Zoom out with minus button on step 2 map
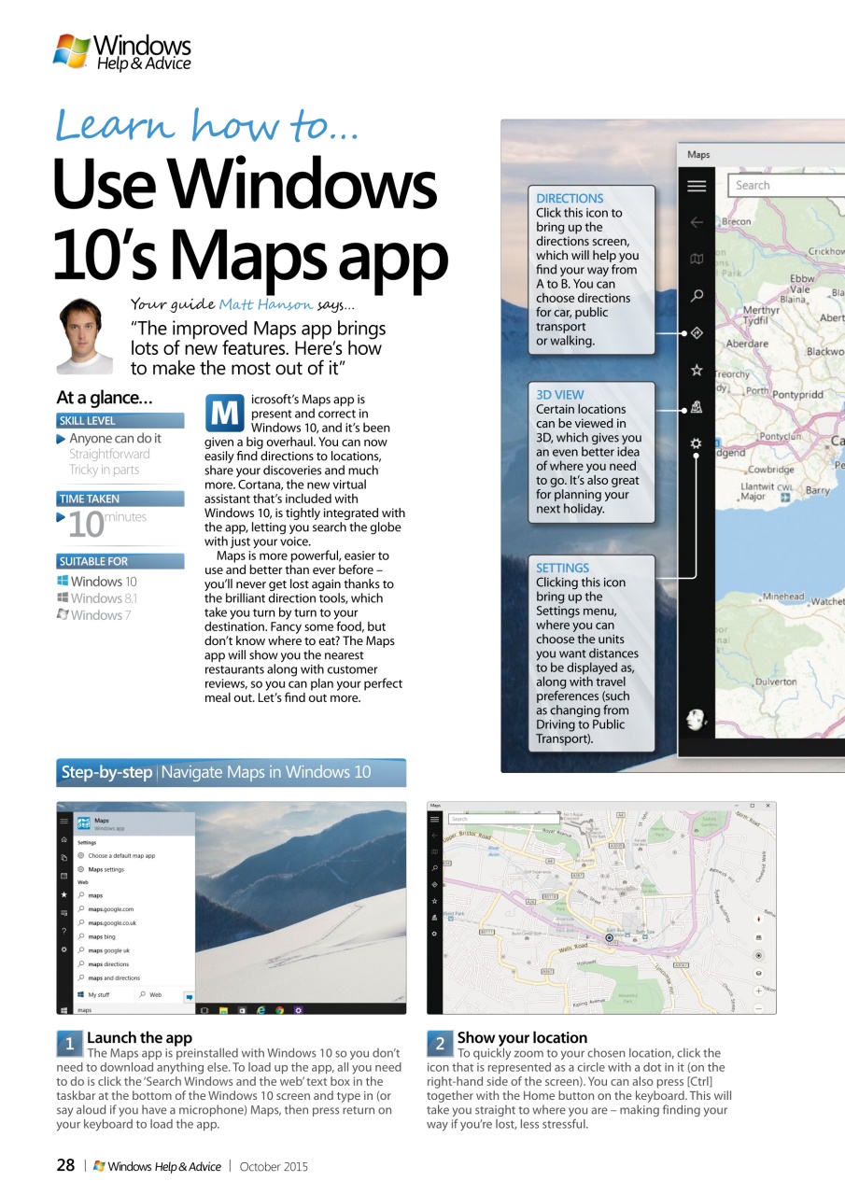 [758, 1008]
